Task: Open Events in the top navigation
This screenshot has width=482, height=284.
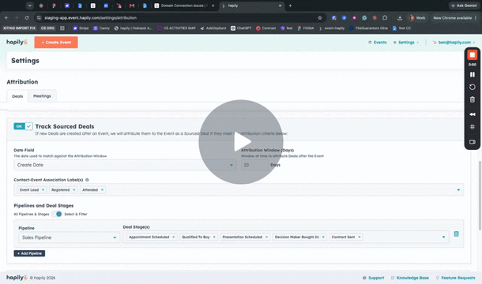Action: coord(378,43)
